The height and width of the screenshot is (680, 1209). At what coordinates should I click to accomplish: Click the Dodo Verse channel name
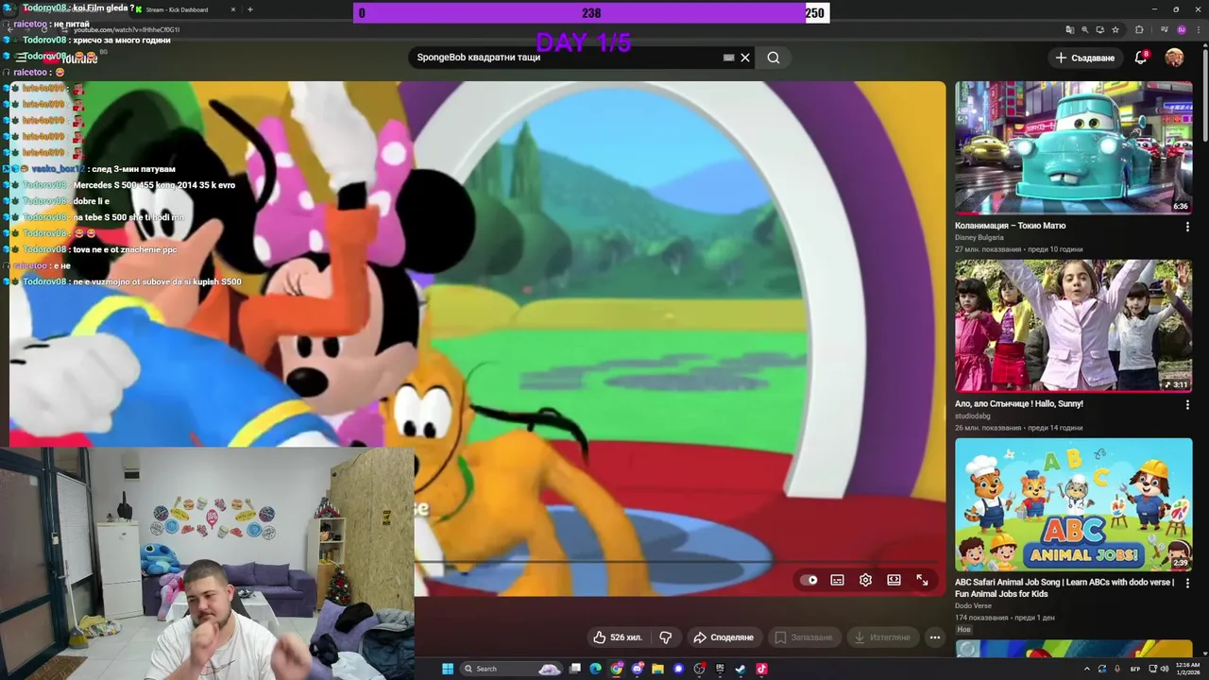tap(973, 605)
